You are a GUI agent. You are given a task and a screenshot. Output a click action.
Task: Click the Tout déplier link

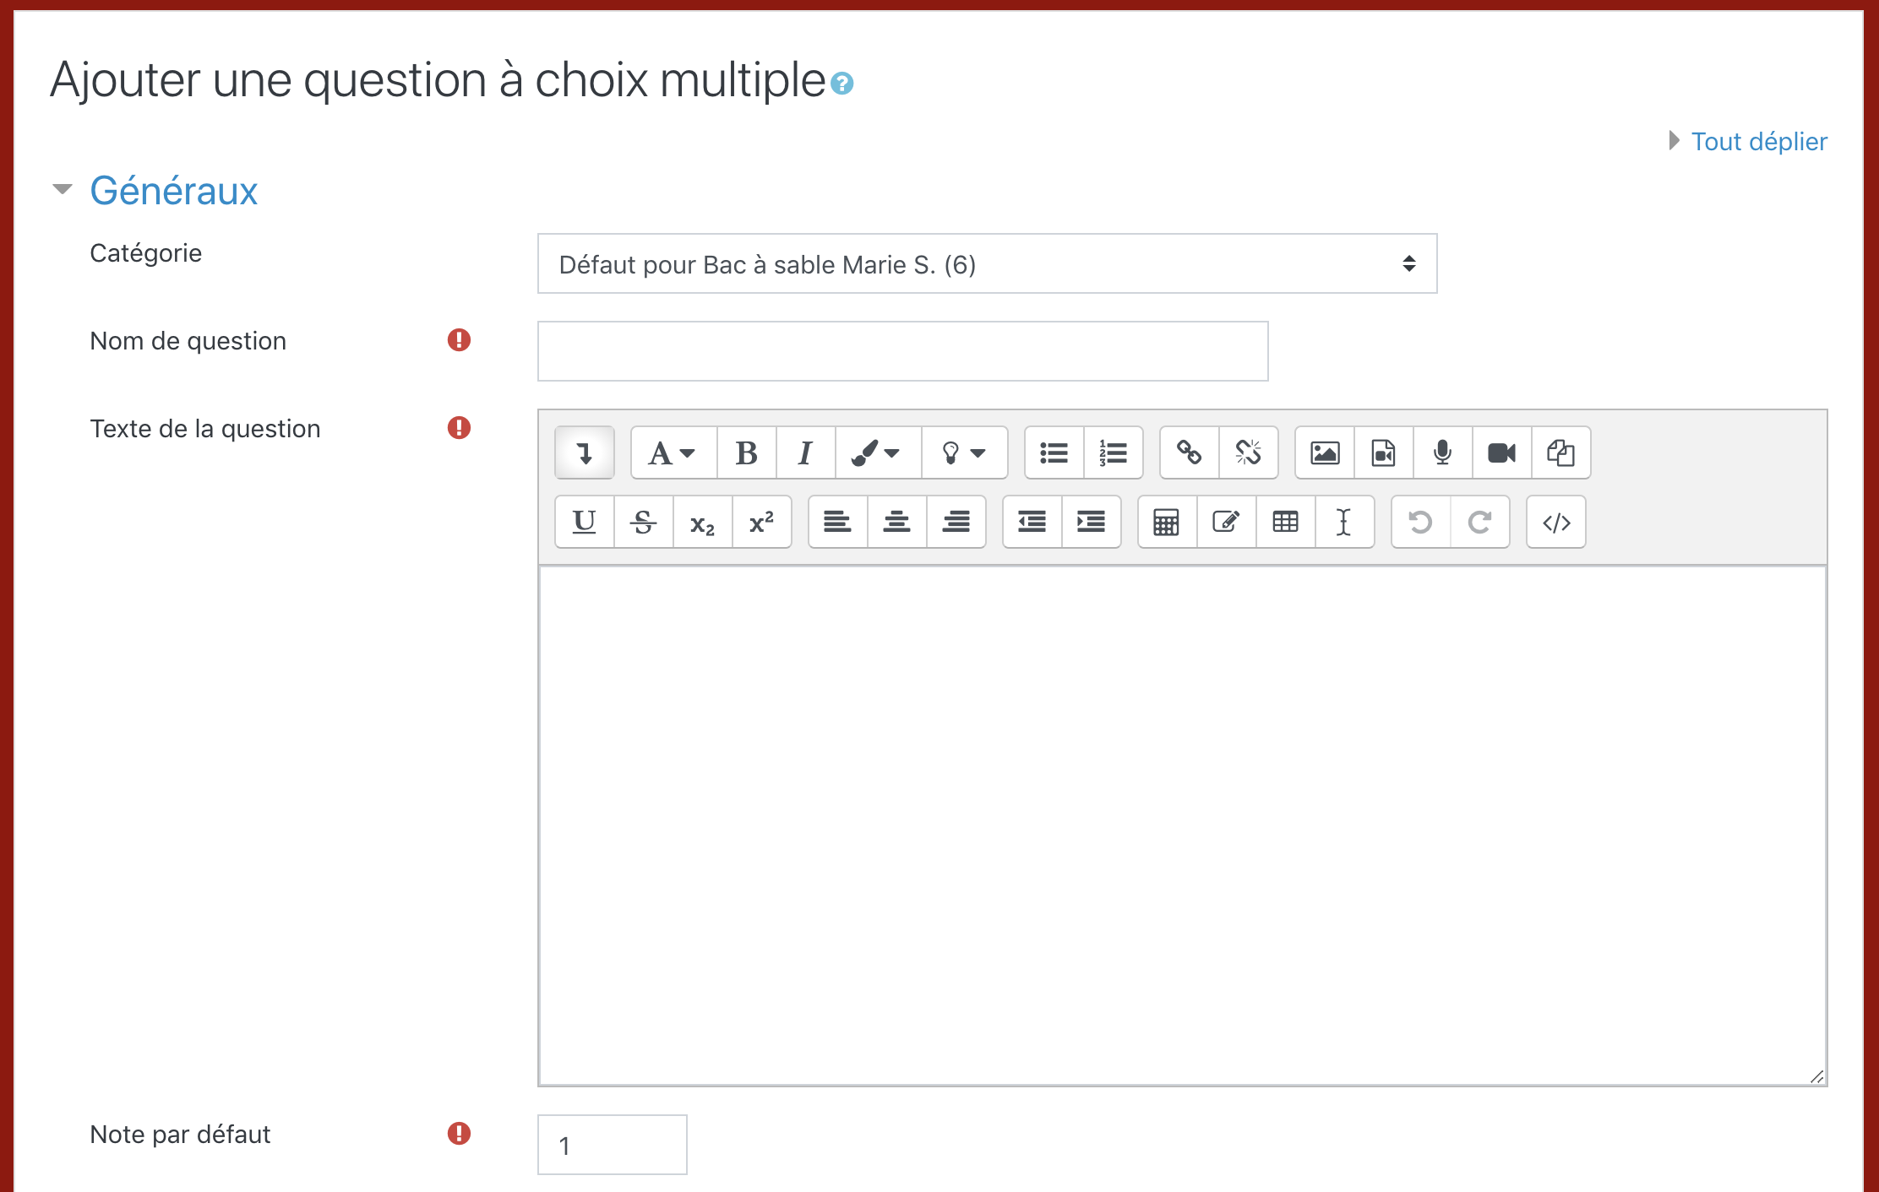[x=1758, y=141]
